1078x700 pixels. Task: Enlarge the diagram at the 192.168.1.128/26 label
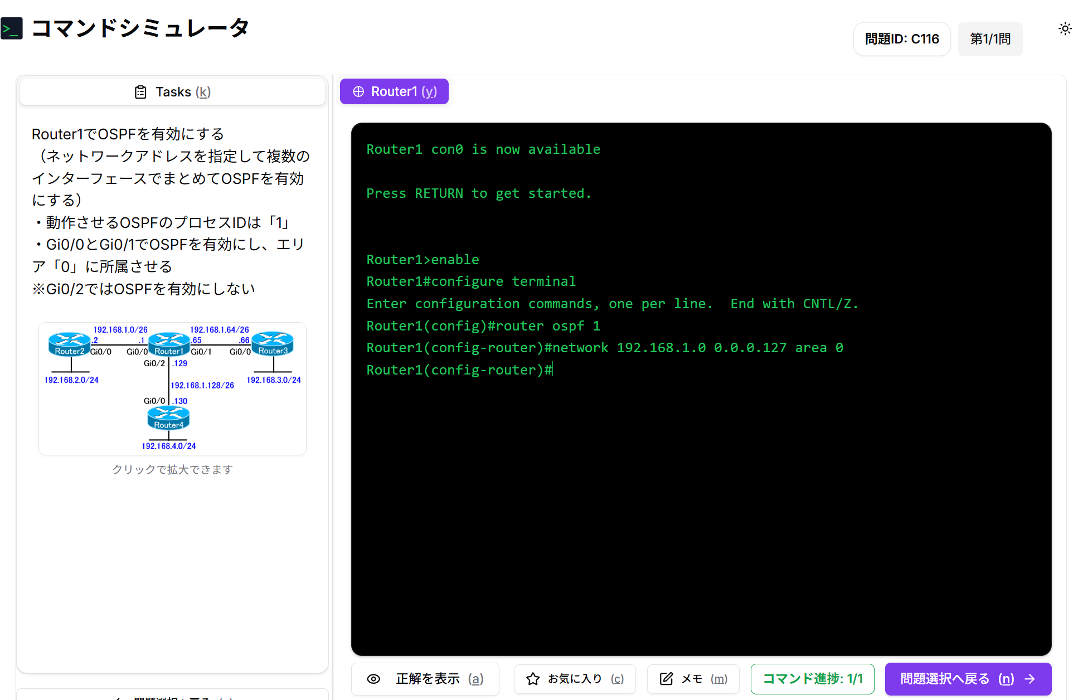(202, 385)
